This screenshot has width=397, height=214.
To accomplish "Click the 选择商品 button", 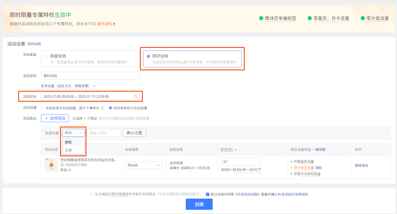I will point(55,118).
